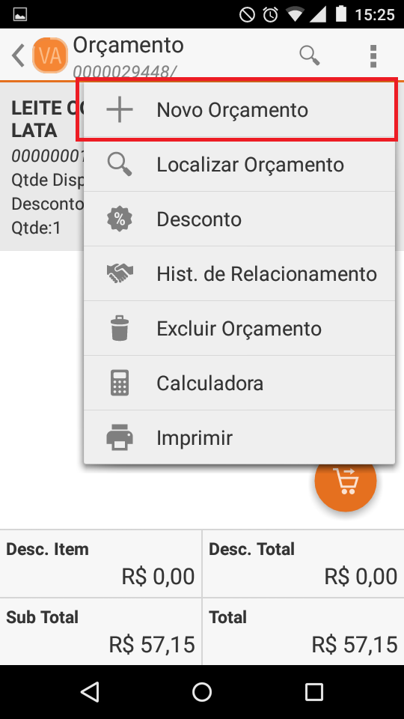Tap the Total R$ 57,15 summary cell
404x719 pixels.
[x=303, y=631]
